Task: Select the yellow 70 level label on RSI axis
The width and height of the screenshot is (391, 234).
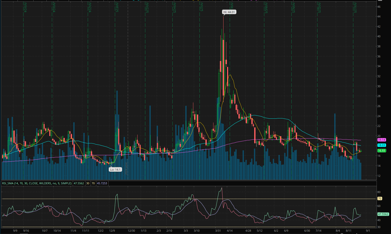Action: (380, 198)
